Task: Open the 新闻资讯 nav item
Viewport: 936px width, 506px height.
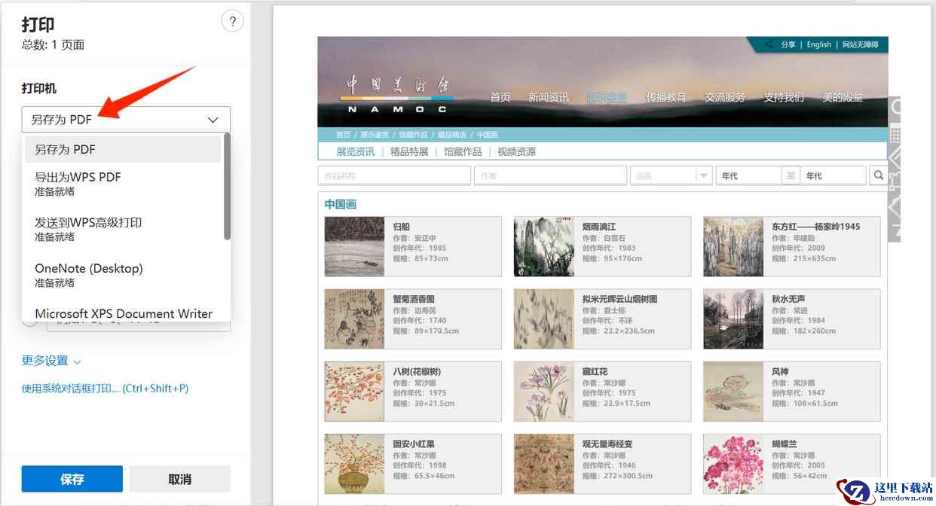Action: pos(549,97)
